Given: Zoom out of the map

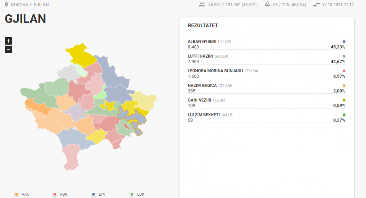Looking at the screenshot, I should tap(9, 49).
